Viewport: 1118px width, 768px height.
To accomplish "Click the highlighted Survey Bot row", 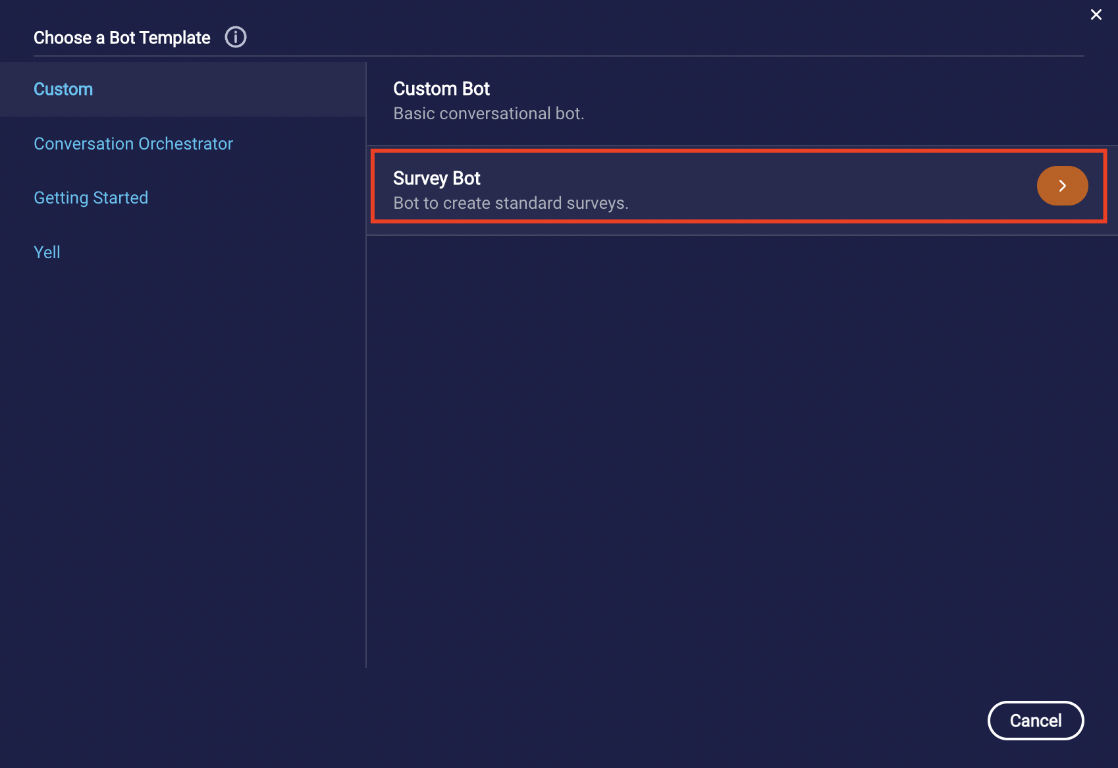I will (658, 186).
